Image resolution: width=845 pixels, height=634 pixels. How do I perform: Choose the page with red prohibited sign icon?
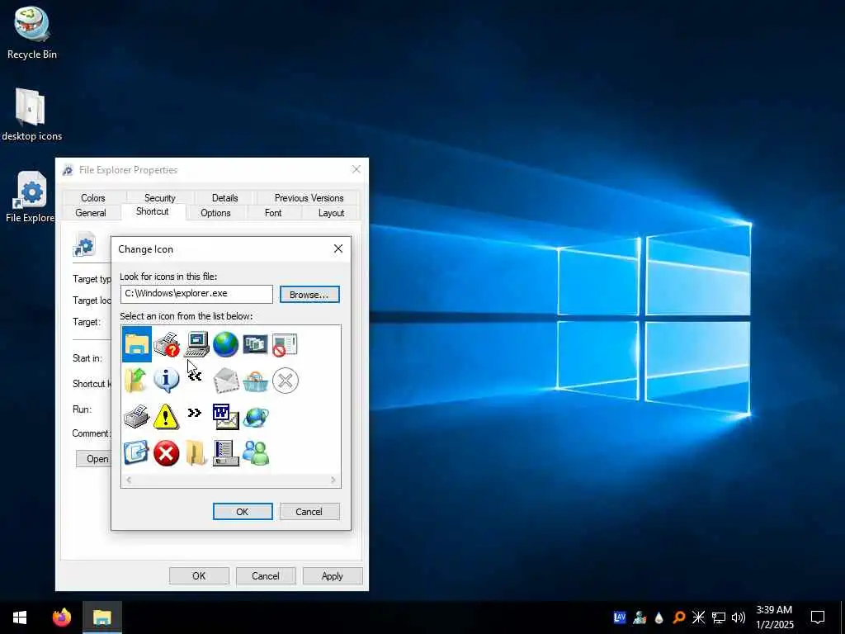pos(285,344)
